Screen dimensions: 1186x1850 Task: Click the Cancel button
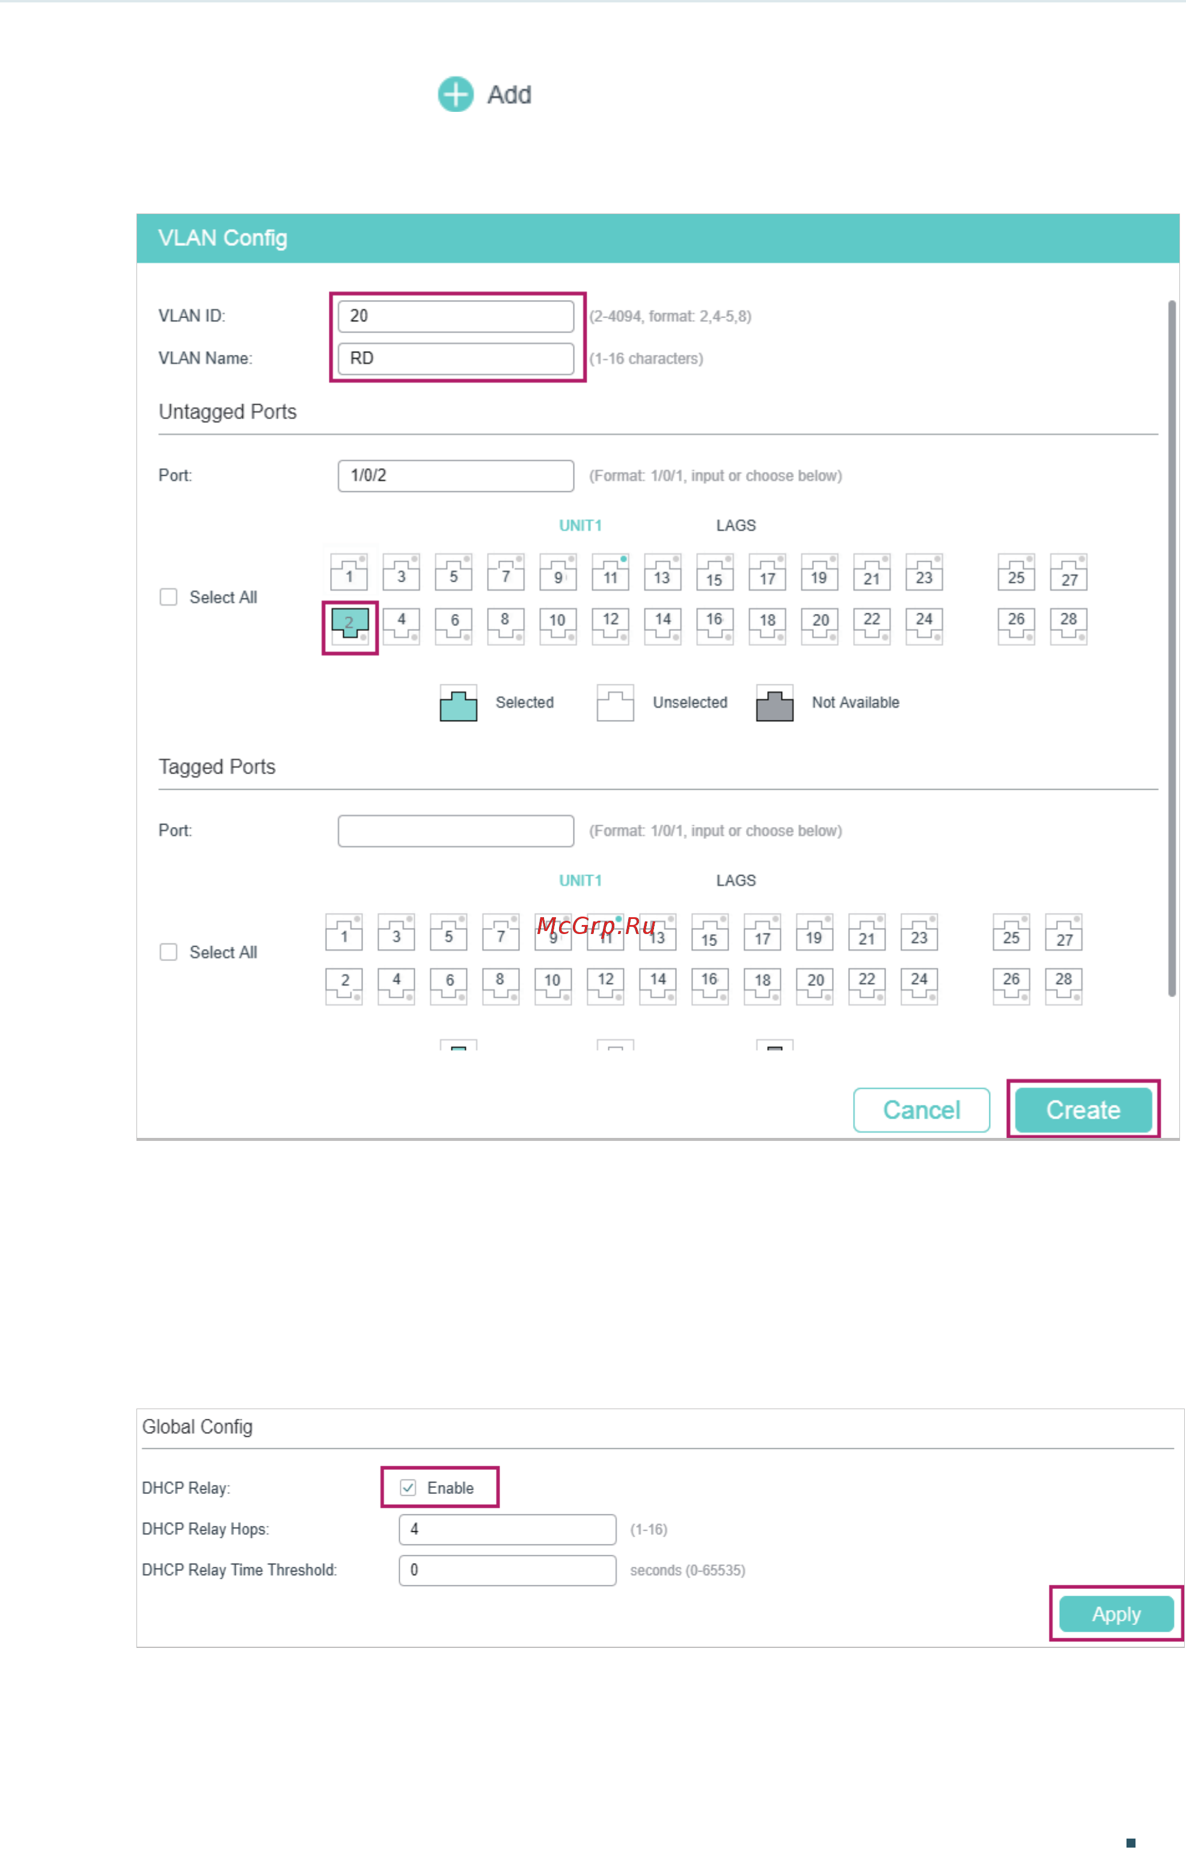(922, 1110)
